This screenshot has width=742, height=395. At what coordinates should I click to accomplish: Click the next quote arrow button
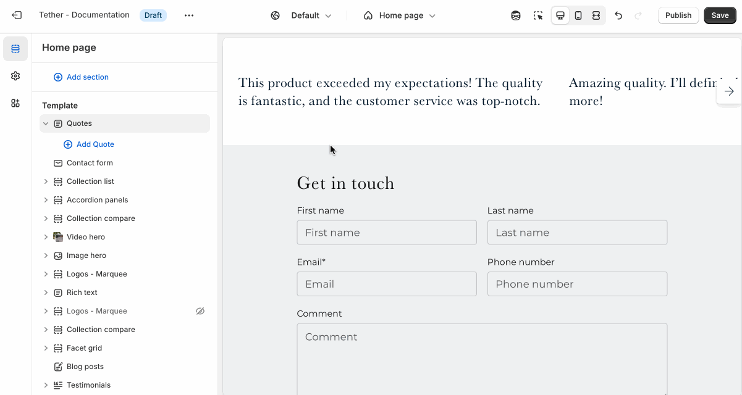[x=729, y=91]
